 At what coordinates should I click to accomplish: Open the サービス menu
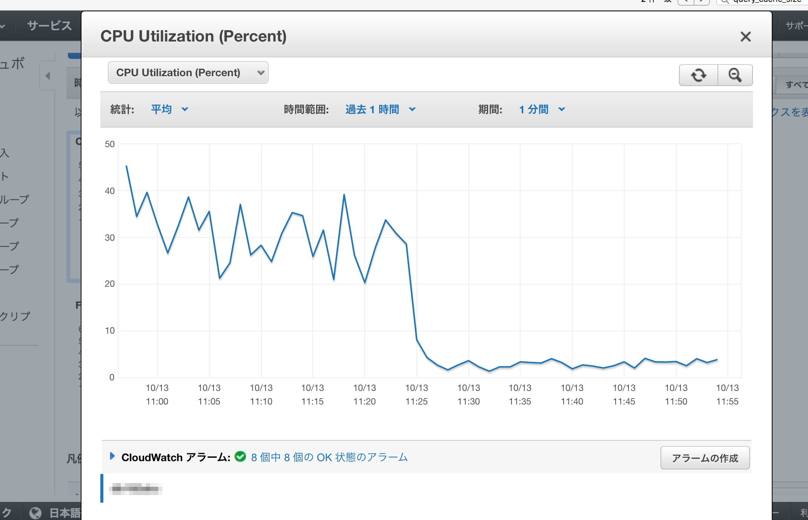pos(49,26)
